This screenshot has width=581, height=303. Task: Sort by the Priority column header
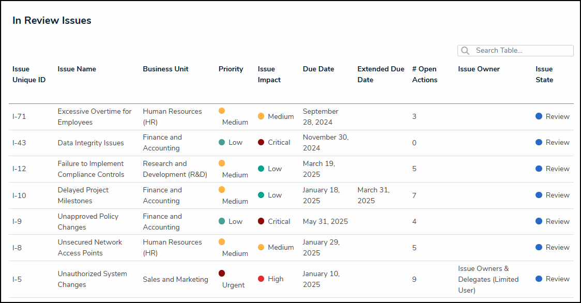(x=231, y=69)
